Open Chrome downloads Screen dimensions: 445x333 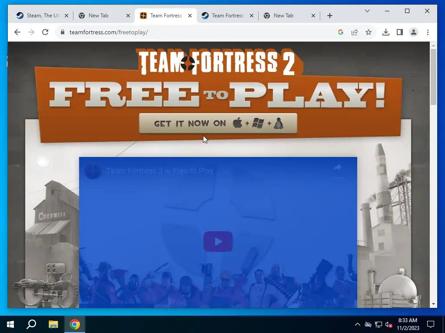386,32
